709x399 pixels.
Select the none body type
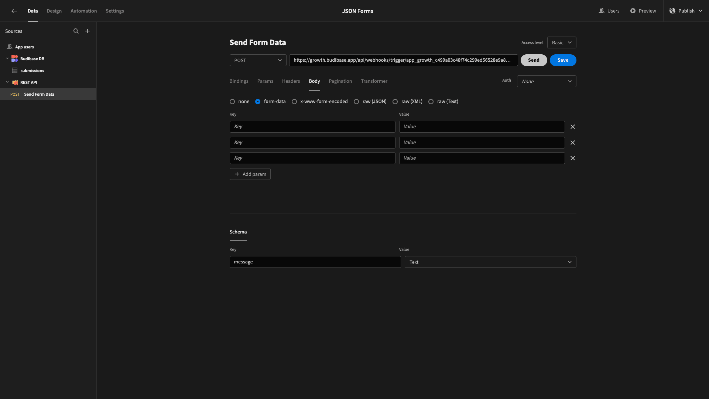[x=232, y=102]
